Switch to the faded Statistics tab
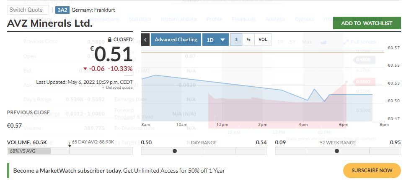This screenshot has height=186, width=406. point(140,19)
